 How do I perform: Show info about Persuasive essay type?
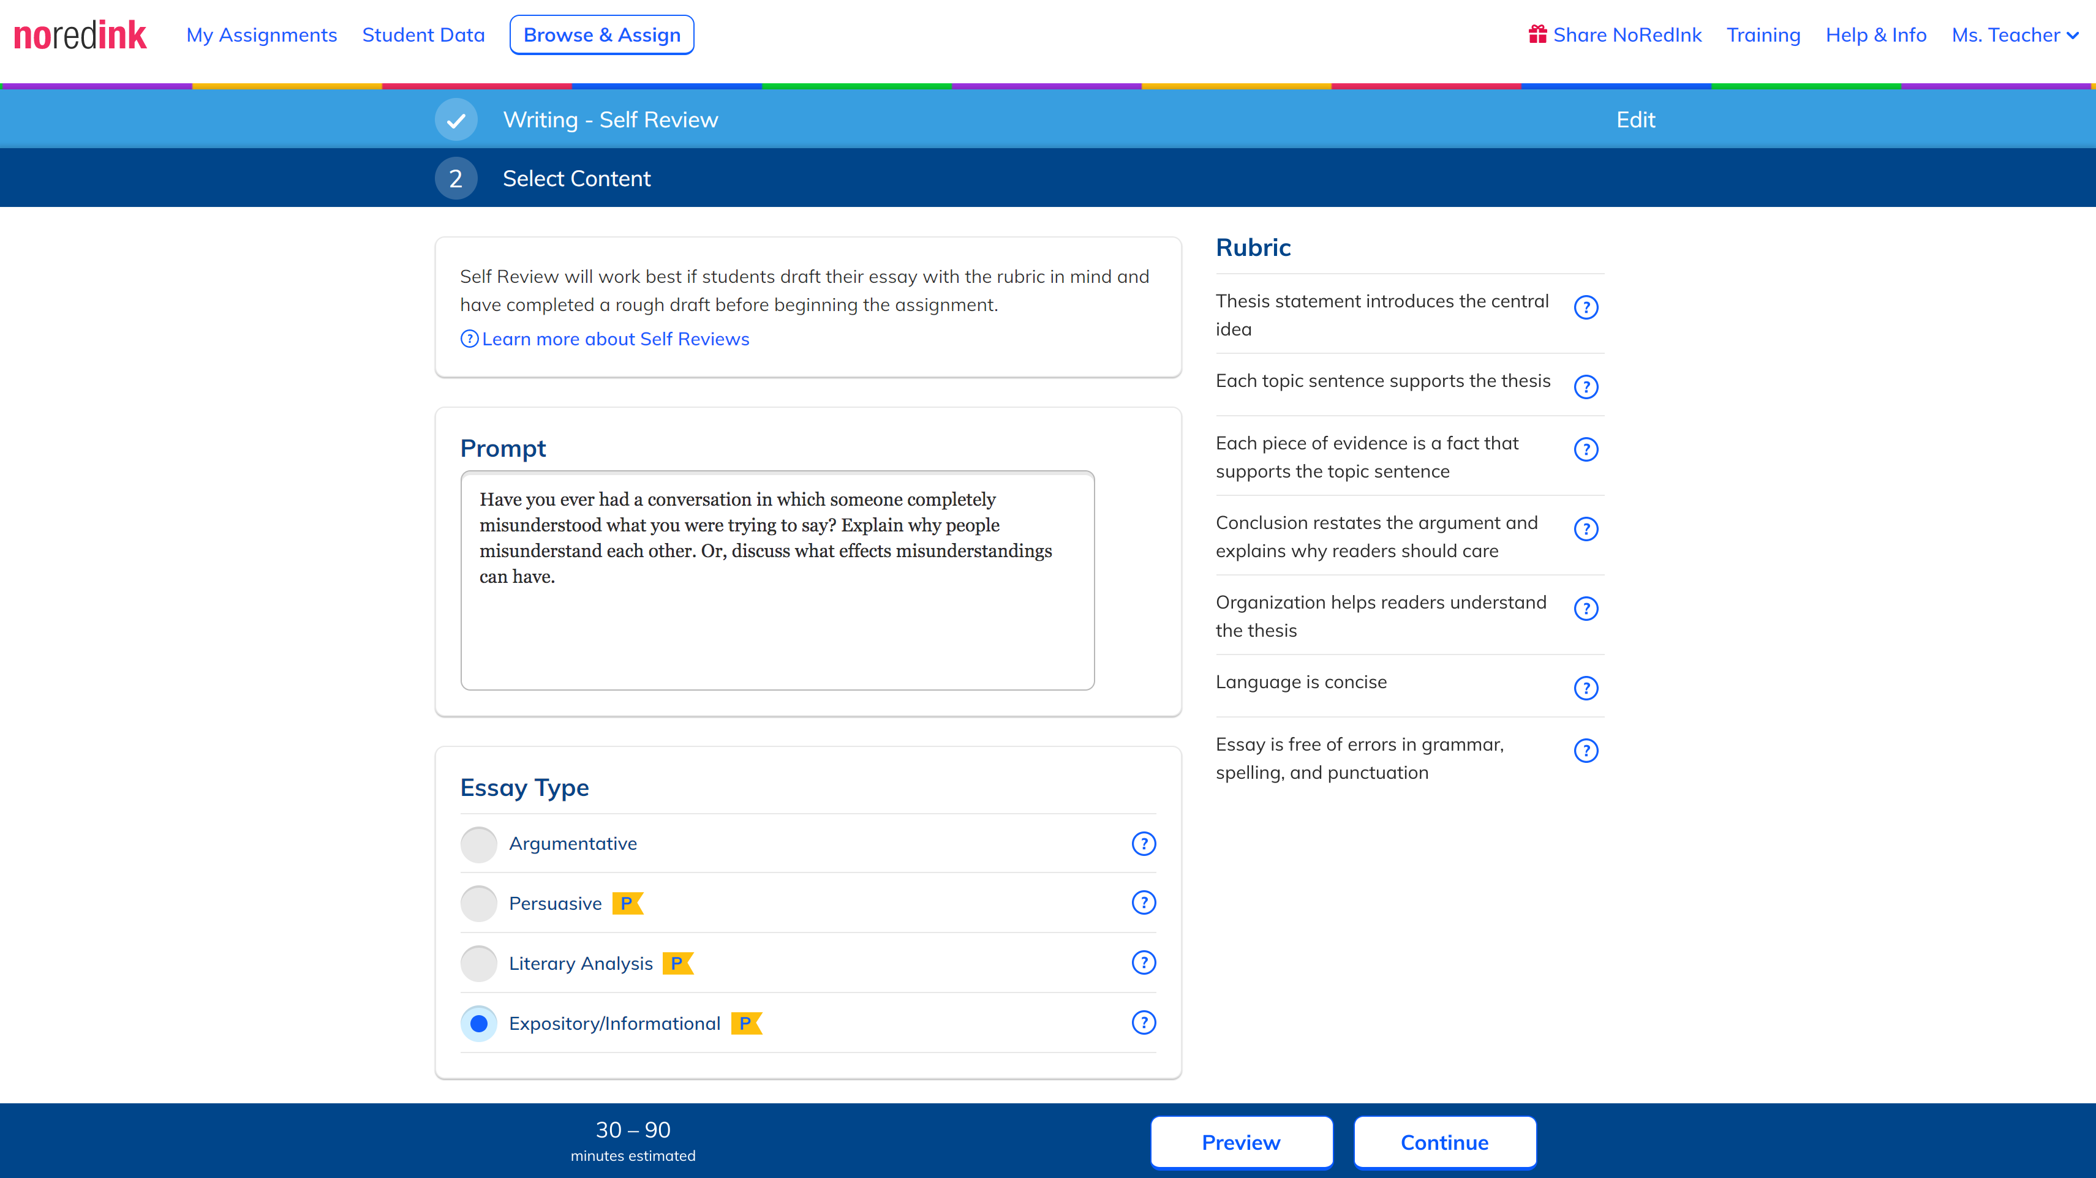pyautogui.click(x=1143, y=903)
